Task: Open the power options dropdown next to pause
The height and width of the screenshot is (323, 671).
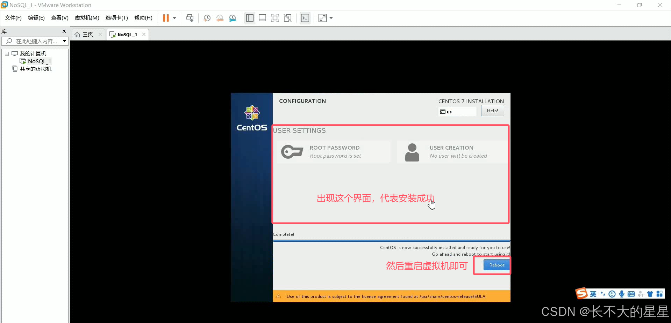Action: (x=174, y=18)
